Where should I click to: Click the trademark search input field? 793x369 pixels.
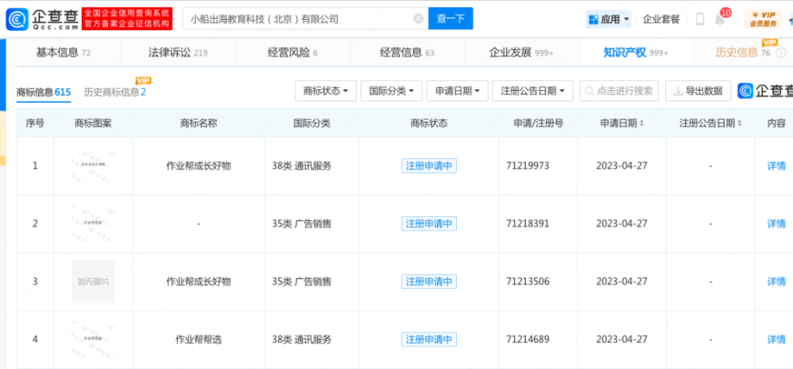pyautogui.click(x=619, y=91)
